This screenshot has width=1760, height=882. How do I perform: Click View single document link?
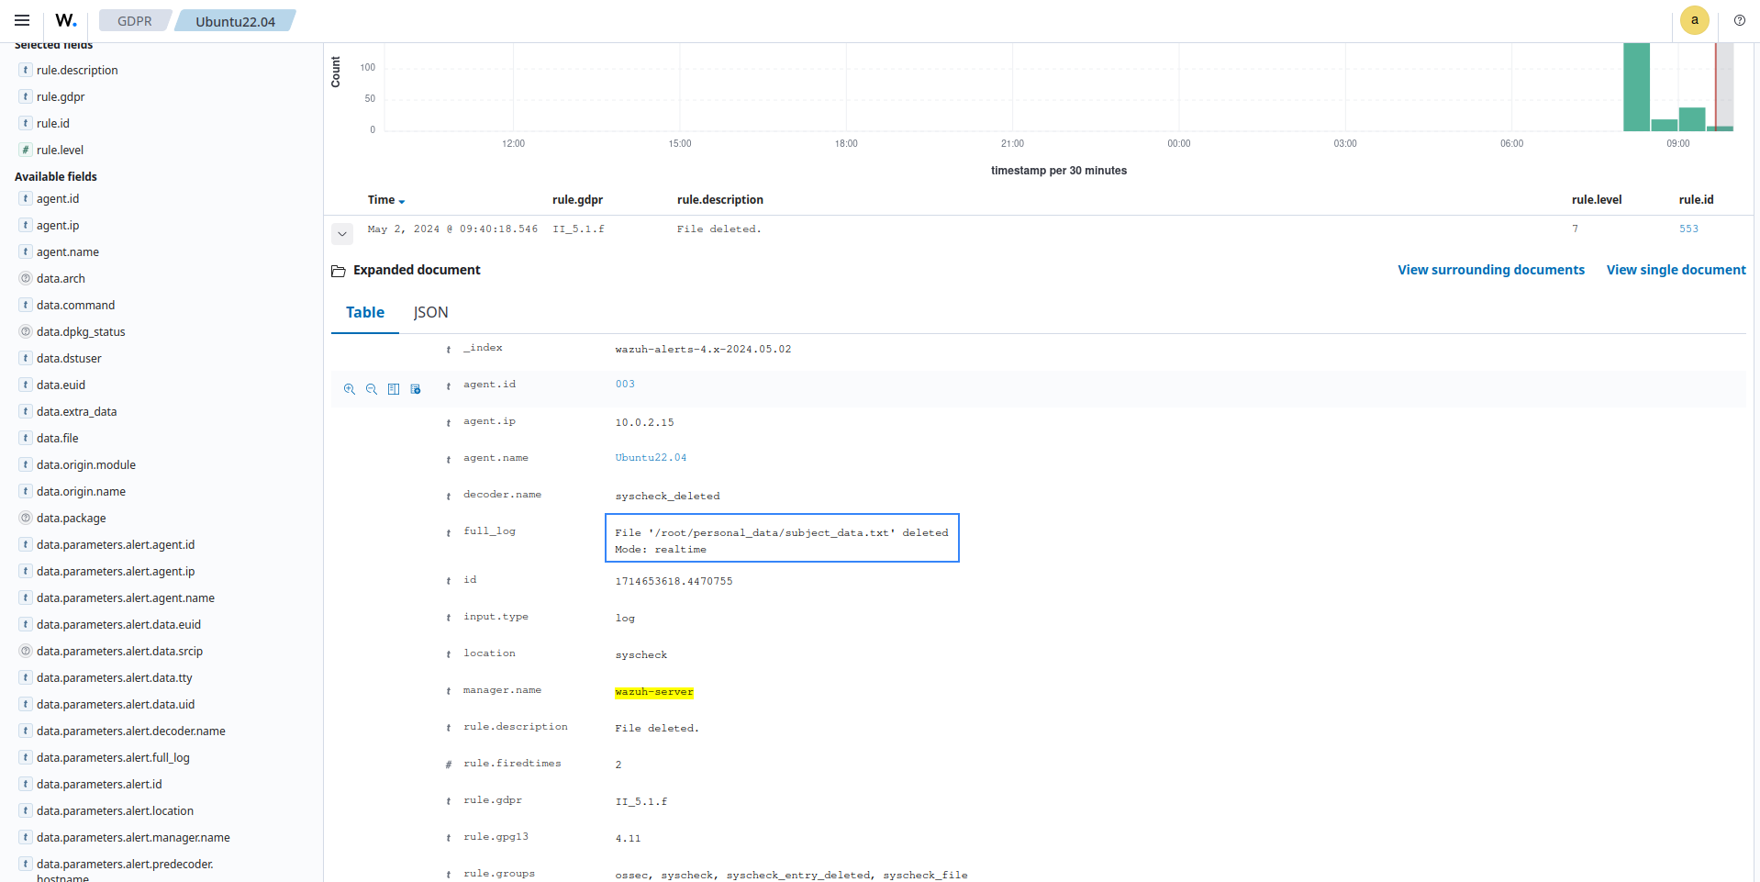tap(1676, 270)
